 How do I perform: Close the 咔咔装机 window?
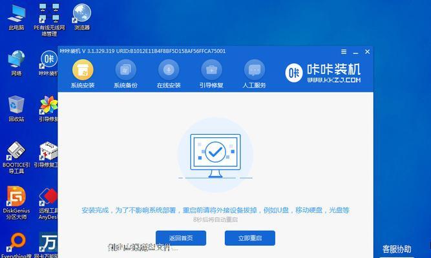point(367,52)
